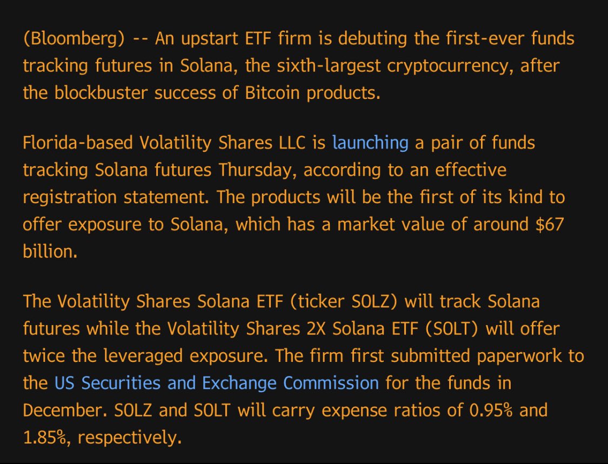The image size is (608, 464).
Task: Click the word "December." in the third paragraph
Action: (x=65, y=410)
